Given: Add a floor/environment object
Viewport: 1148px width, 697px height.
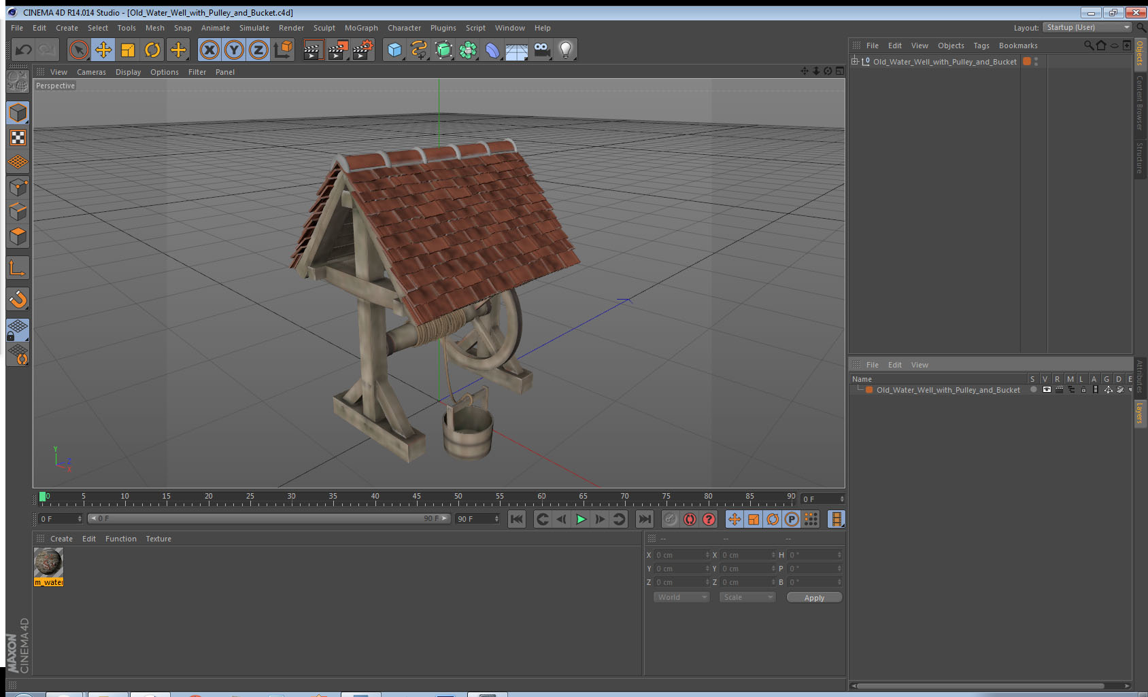Looking at the screenshot, I should (517, 50).
